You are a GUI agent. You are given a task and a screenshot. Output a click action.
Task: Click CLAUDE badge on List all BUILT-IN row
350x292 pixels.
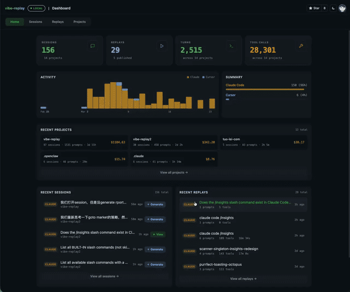[50, 249]
